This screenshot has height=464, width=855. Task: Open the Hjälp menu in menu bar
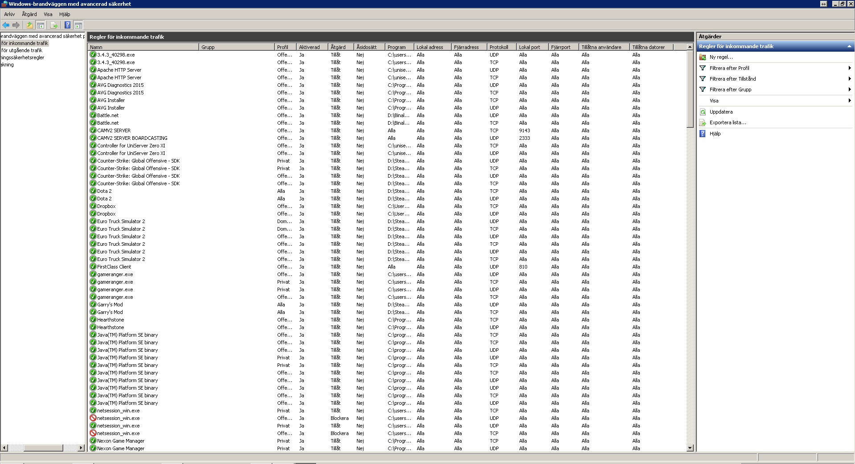[x=65, y=14]
